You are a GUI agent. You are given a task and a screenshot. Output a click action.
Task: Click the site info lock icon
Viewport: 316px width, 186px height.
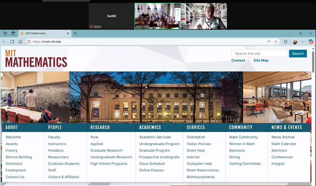tap(29, 42)
